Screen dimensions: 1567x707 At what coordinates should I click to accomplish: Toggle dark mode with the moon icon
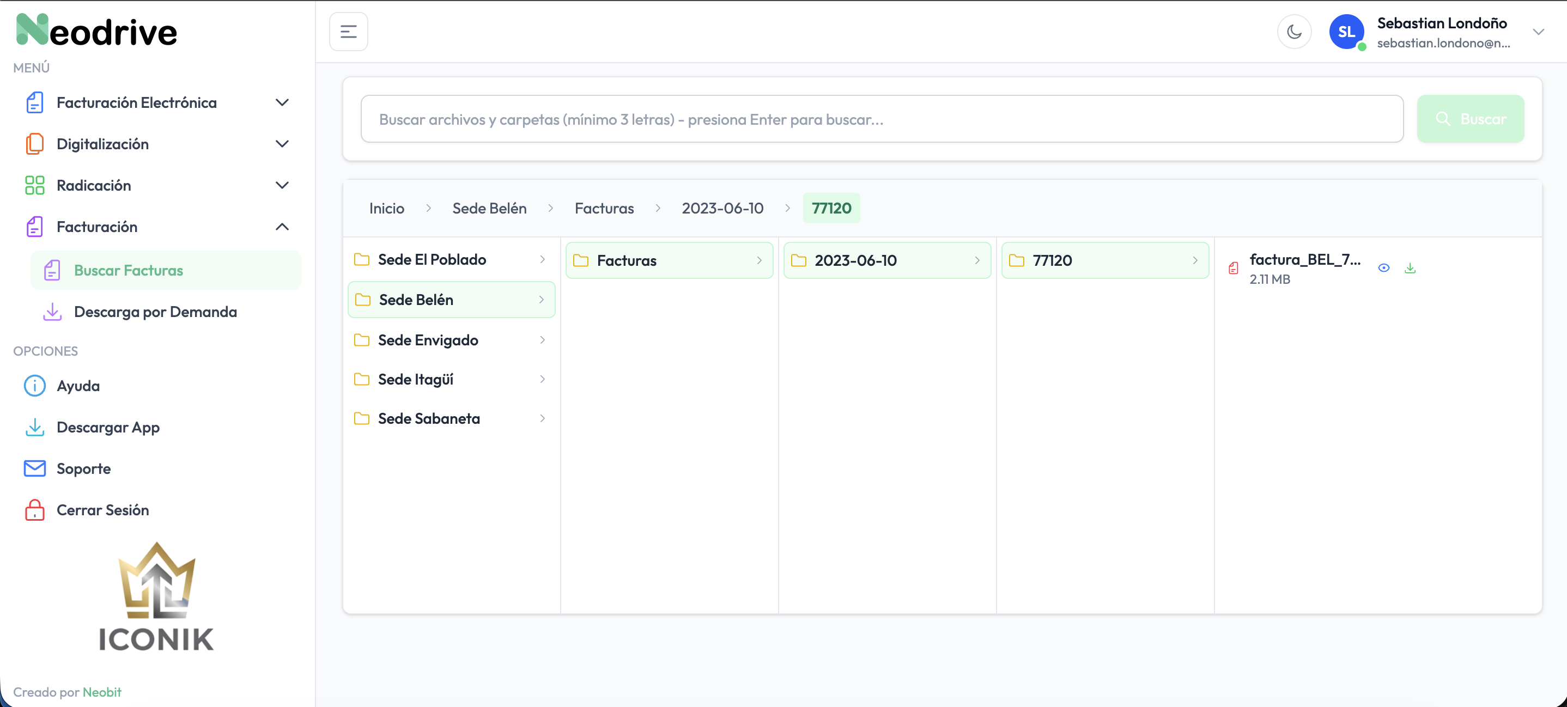(x=1294, y=32)
